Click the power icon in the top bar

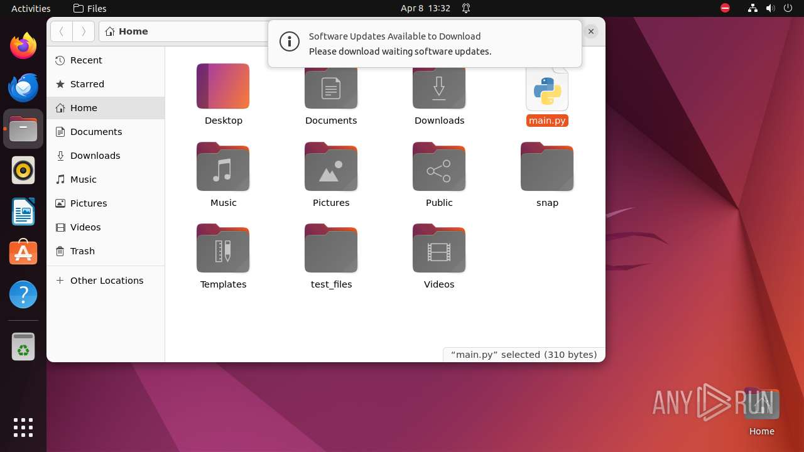click(788, 8)
